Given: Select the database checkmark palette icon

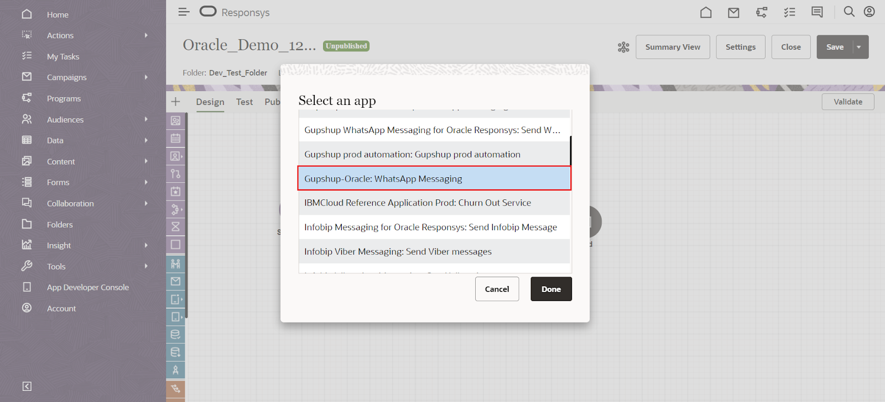Looking at the screenshot, I should coord(175,334).
